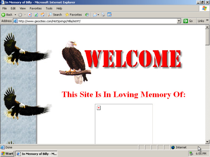Click the page icon in the address bar

pos(16,21)
